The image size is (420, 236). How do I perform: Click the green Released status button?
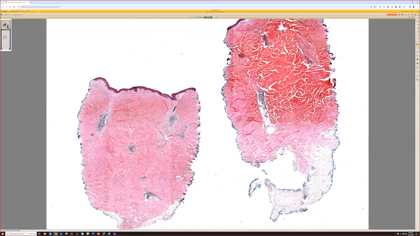click(x=208, y=17)
